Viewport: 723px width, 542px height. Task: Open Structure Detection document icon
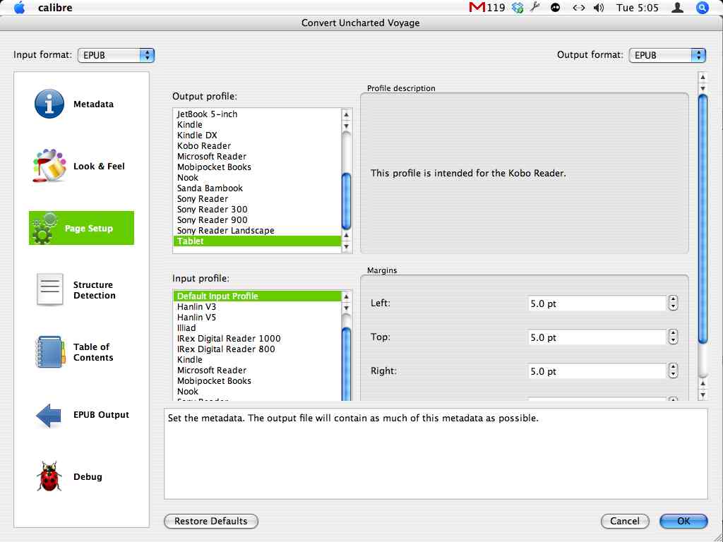click(x=49, y=289)
